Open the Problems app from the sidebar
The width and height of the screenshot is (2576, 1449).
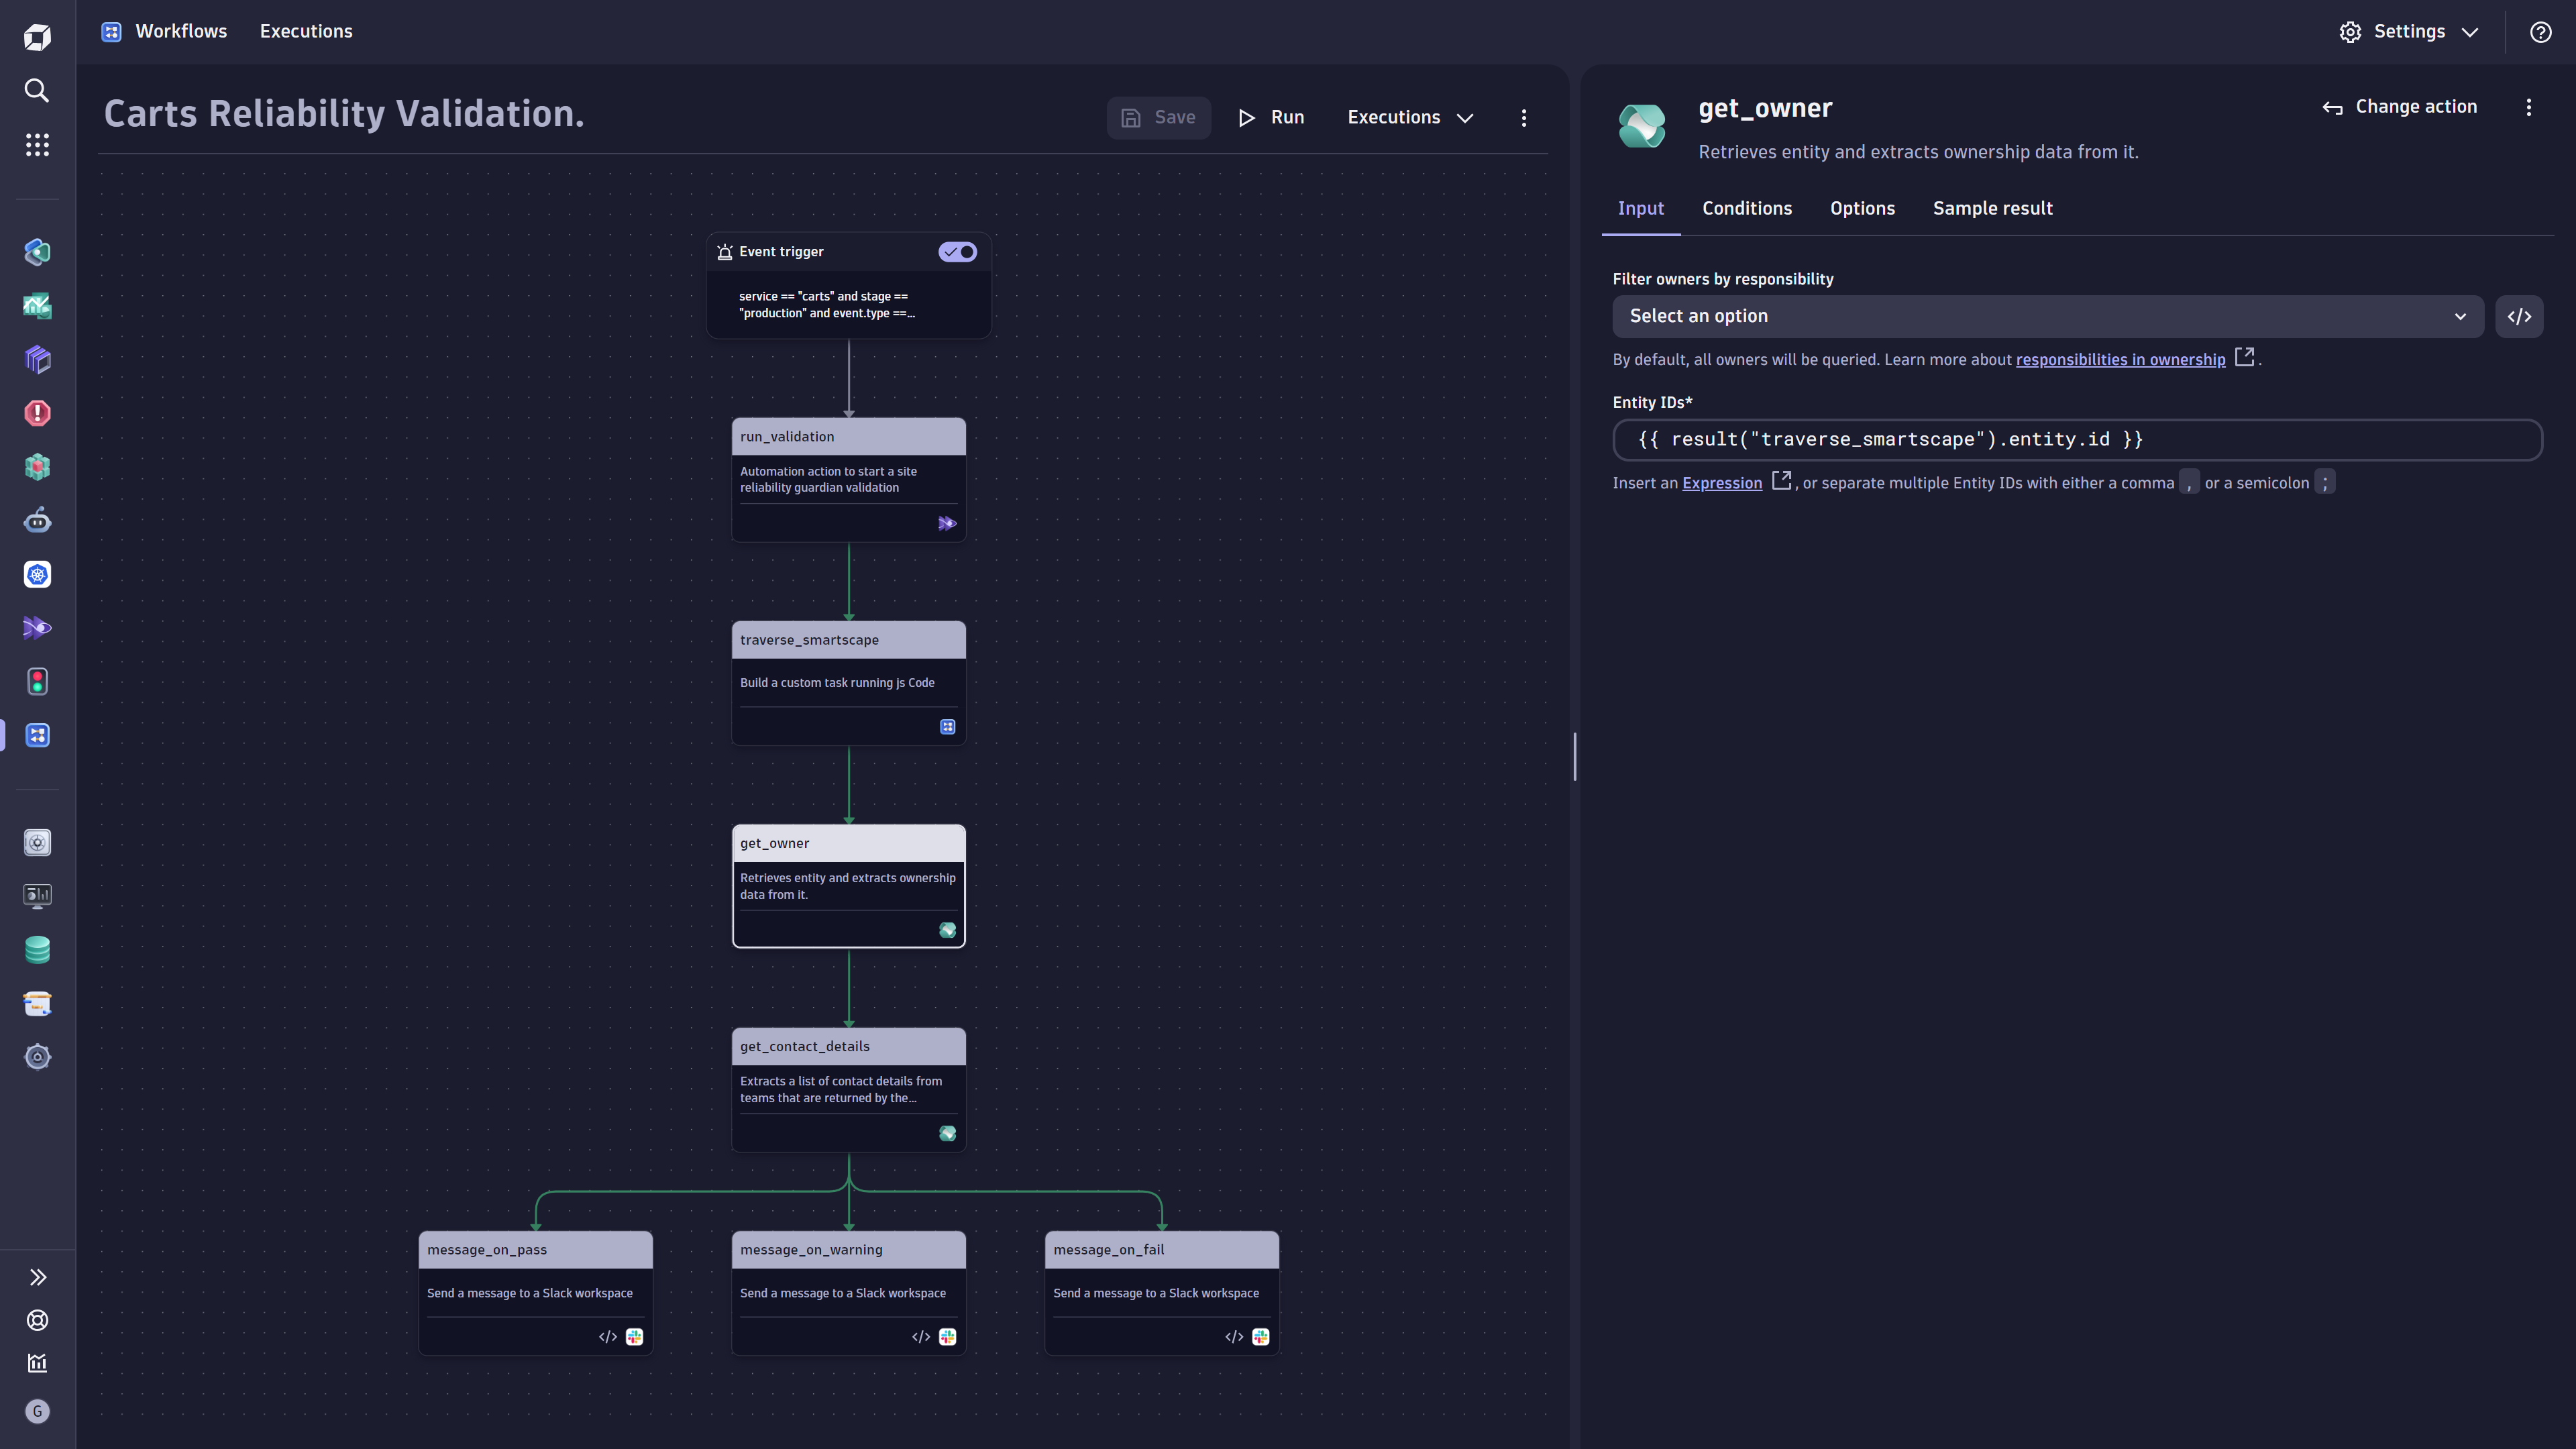(37, 413)
